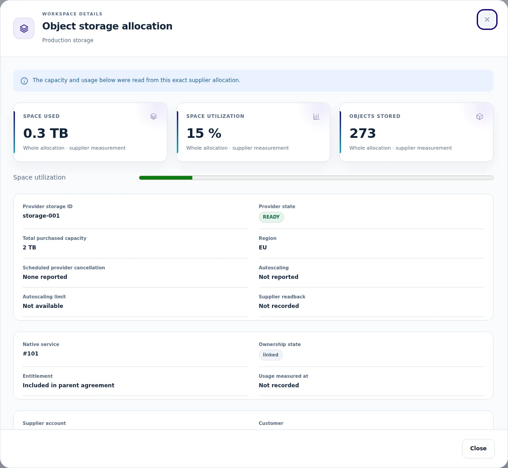Click the Close button in the footer

(x=478, y=448)
